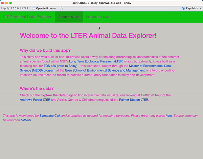The image size is (203, 159).
Task: Visit the Andrews Forest LTER link
Action: pyautogui.click(x=35, y=100)
